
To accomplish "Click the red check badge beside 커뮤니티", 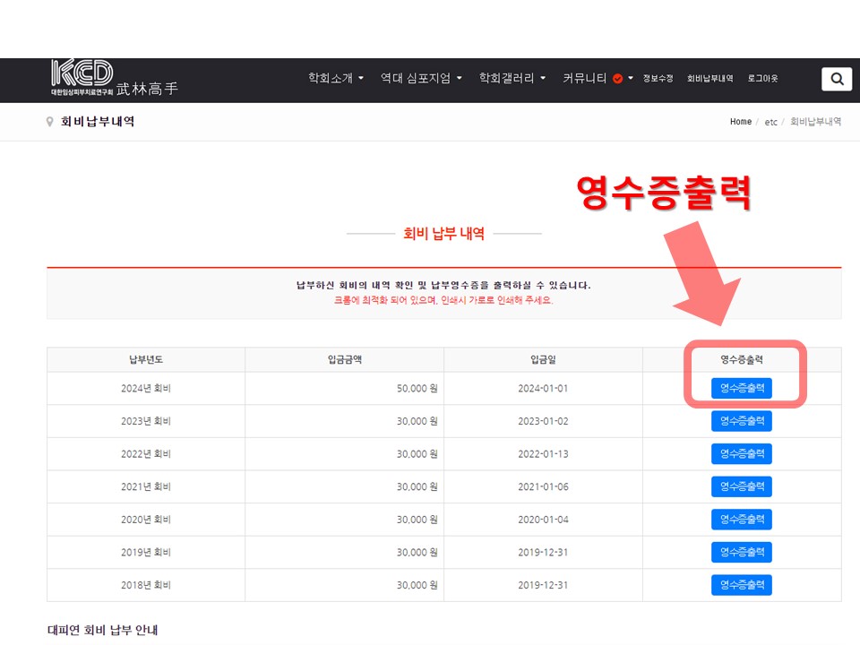I will 618,79.
